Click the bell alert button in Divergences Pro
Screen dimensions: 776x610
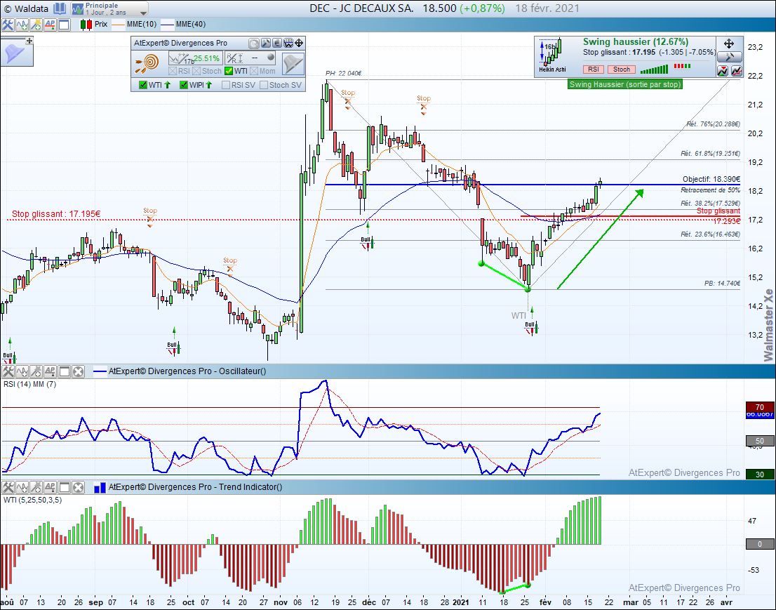click(x=293, y=64)
